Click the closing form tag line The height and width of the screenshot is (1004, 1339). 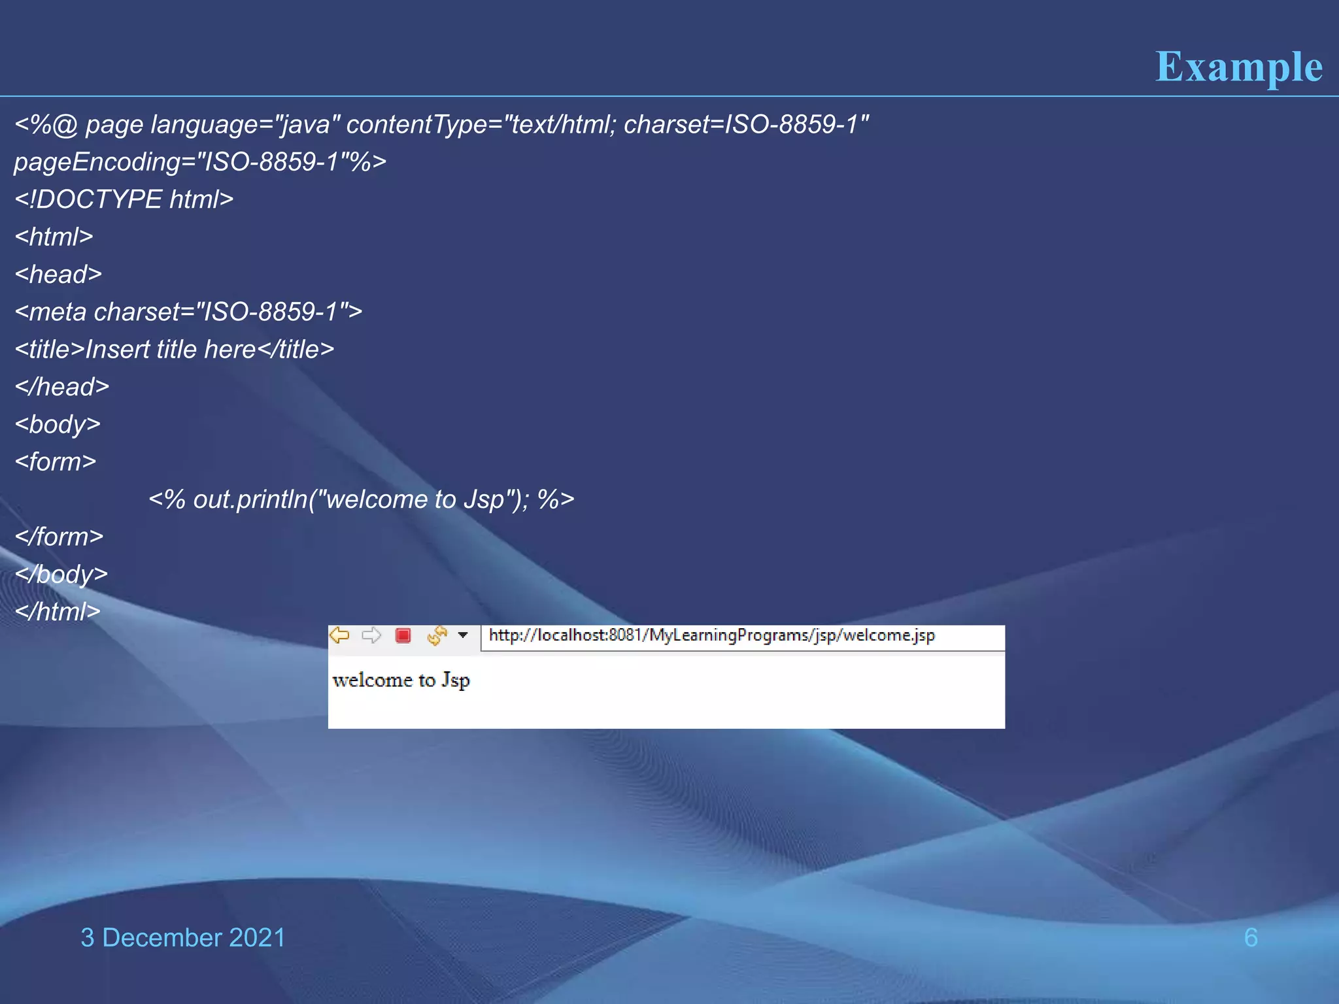(59, 537)
